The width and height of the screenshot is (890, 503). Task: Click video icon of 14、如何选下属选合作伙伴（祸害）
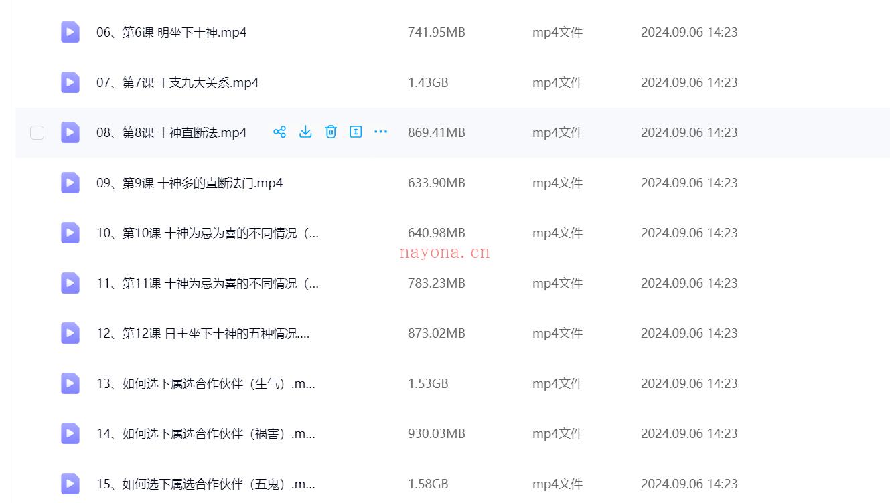click(70, 433)
